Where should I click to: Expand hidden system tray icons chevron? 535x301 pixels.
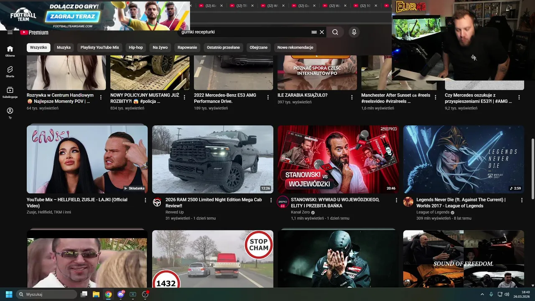point(482,294)
